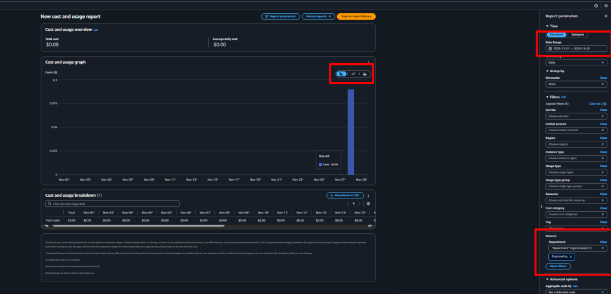Remove the Engineering tag filter chip
Screen dimensions: 611x294
pos(571,256)
